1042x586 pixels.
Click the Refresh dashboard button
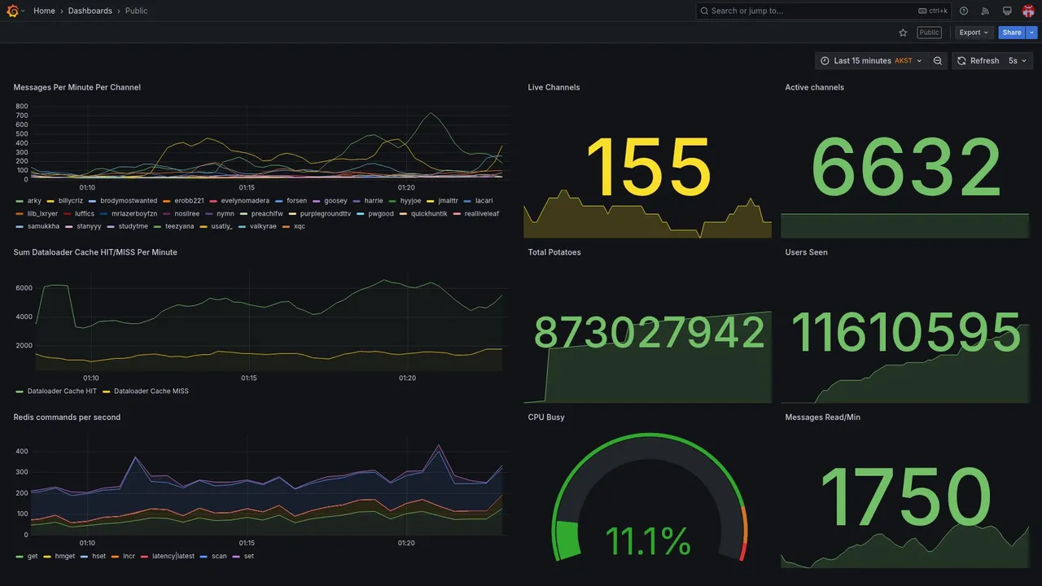(978, 61)
